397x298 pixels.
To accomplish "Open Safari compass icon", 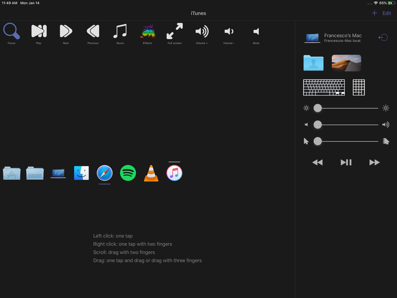I will coord(105,173).
